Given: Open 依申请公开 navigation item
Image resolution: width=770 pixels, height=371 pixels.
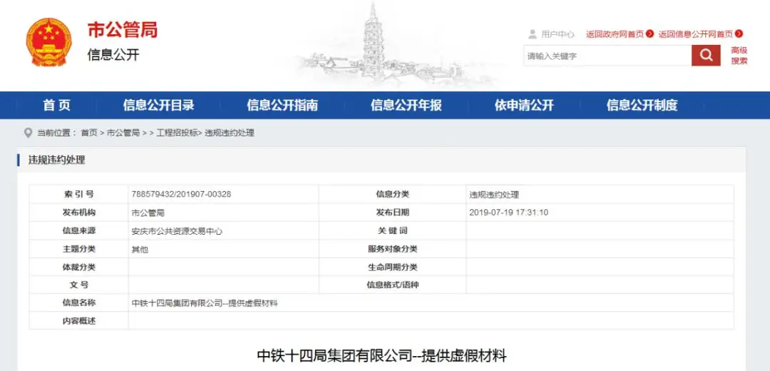Looking at the screenshot, I should pos(524,105).
